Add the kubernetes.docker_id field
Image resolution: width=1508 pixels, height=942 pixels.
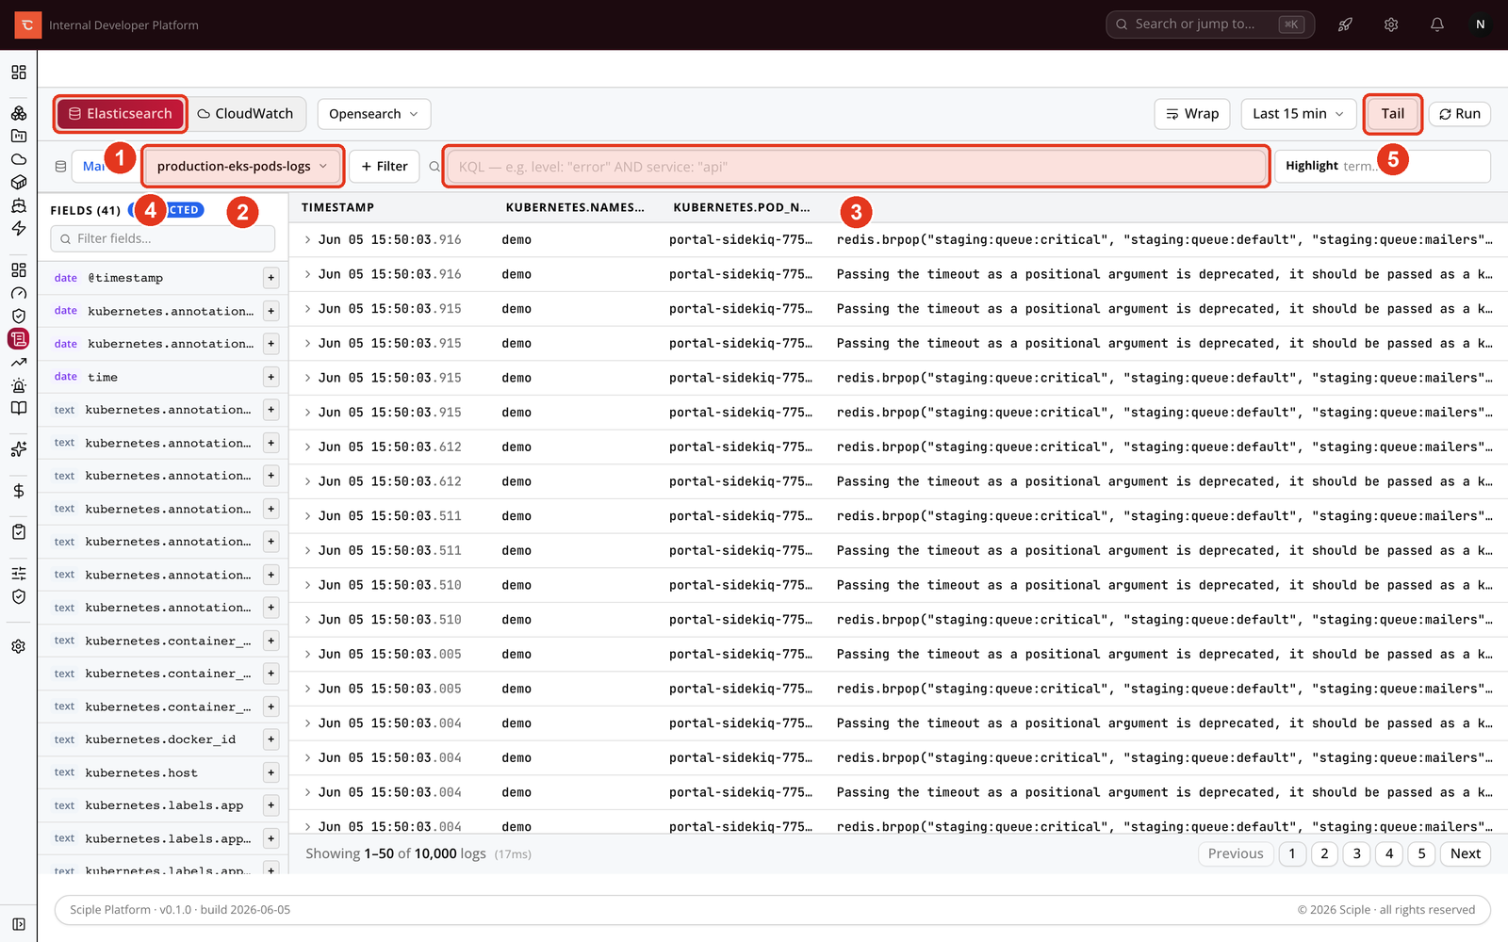coord(270,739)
